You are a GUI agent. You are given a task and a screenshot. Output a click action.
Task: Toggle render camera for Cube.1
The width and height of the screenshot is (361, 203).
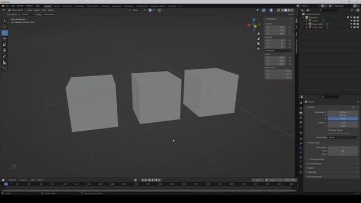(x=358, y=21)
